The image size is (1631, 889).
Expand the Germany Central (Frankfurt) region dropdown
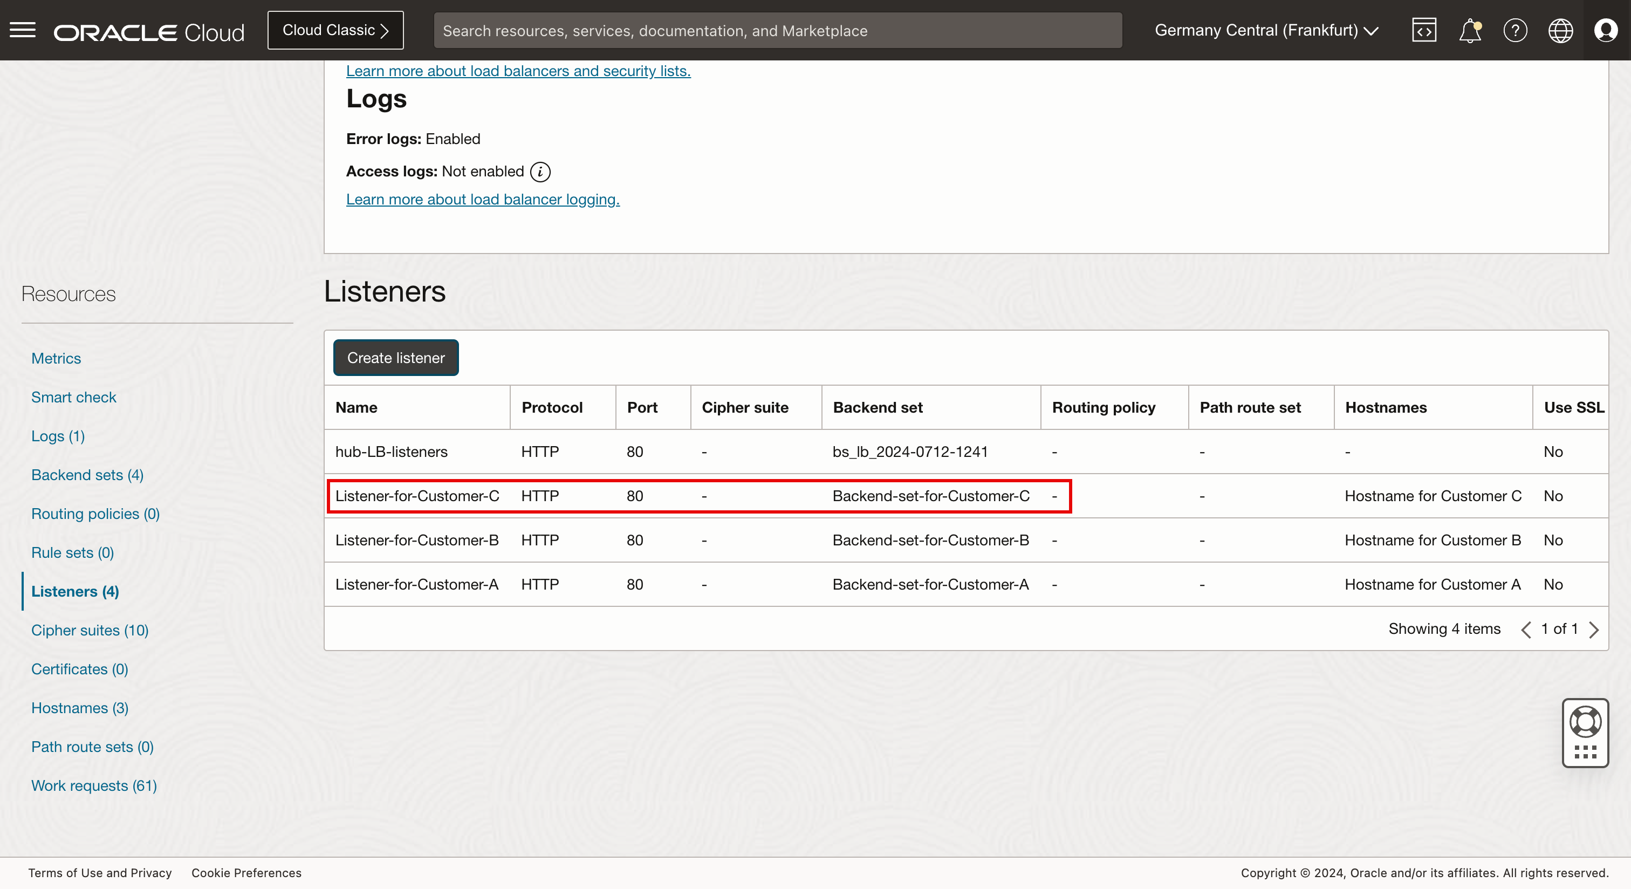[x=1266, y=30]
